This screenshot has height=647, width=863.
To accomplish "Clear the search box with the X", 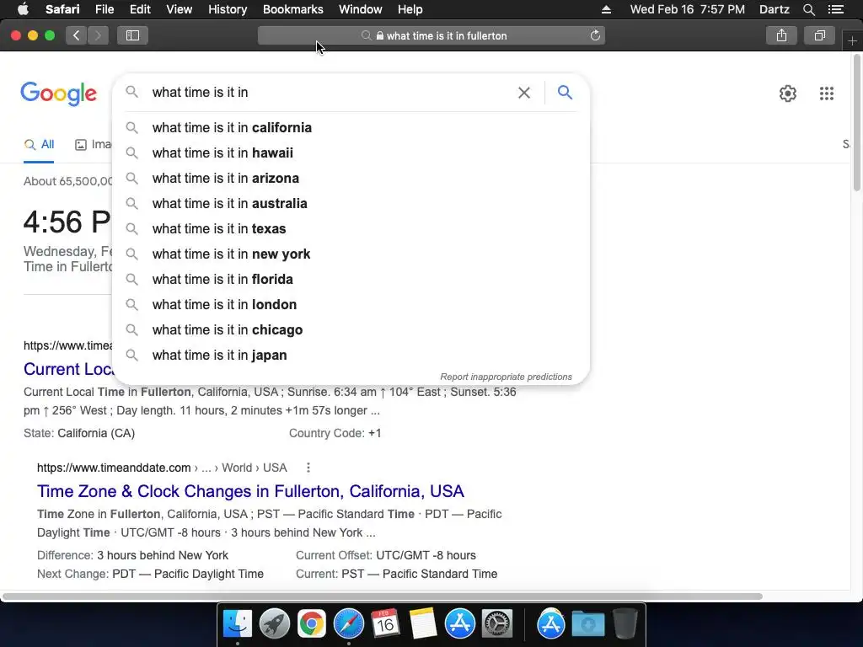I will point(524,93).
